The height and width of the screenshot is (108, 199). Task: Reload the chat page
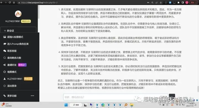10,2
